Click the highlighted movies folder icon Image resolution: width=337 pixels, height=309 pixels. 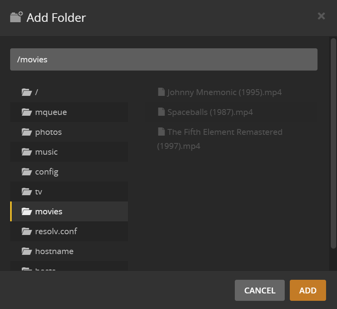(x=27, y=211)
